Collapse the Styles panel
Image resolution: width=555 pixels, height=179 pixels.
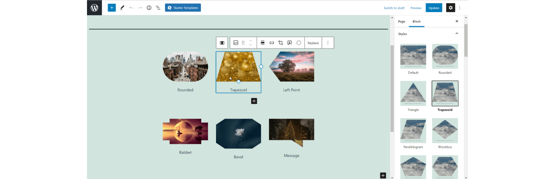457,34
